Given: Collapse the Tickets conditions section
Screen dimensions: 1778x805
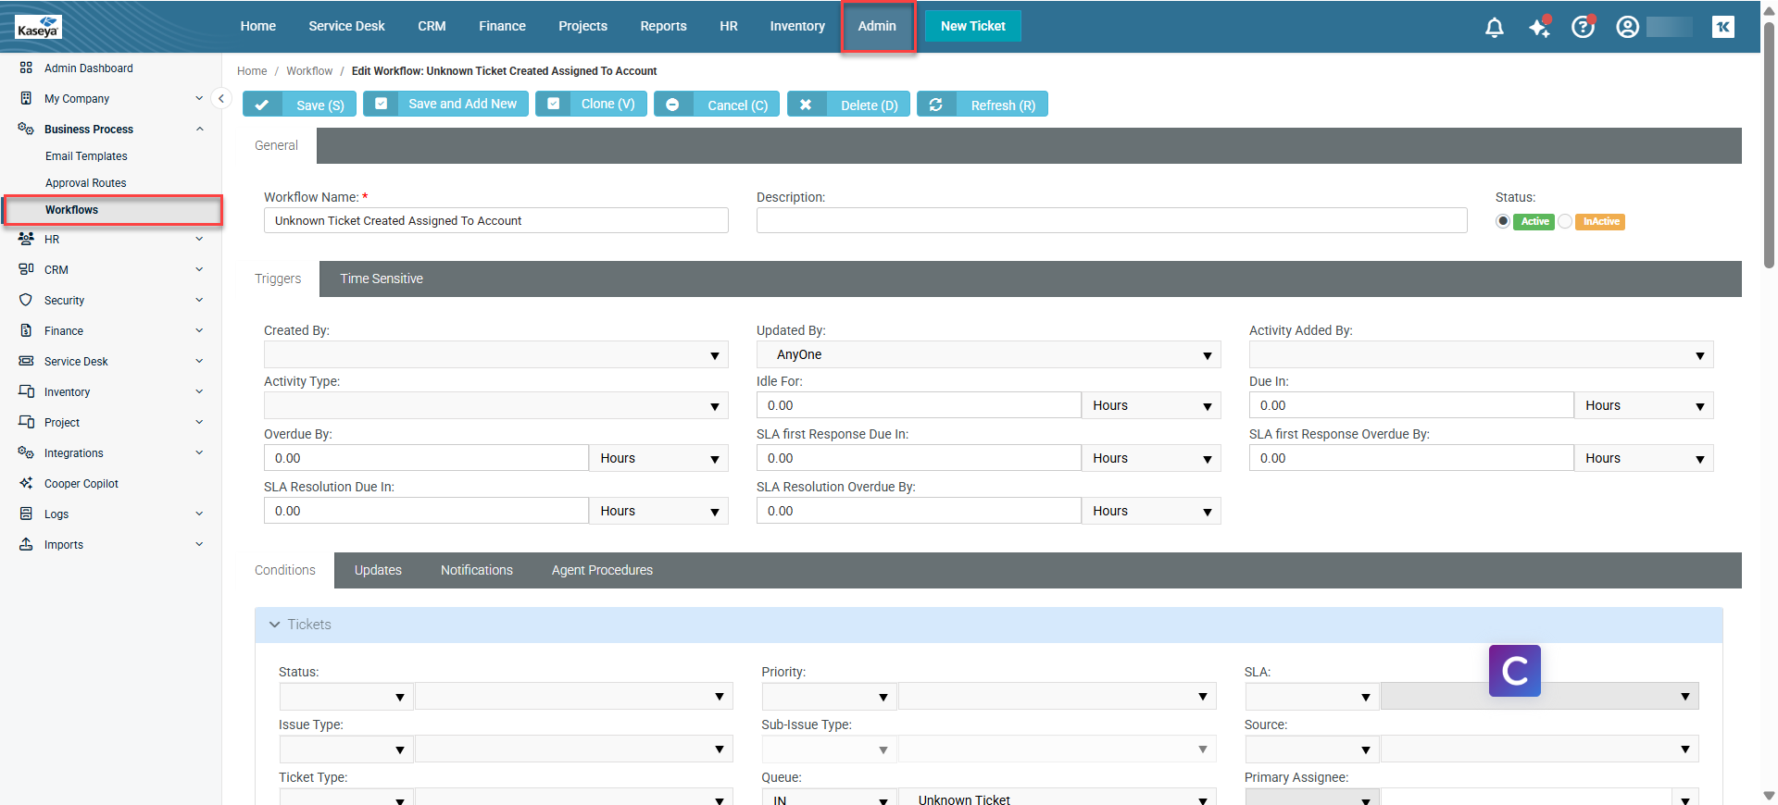Looking at the screenshot, I should coord(275,625).
